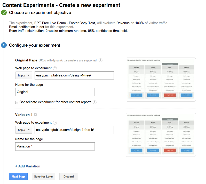The image size is (206, 184).
Task: Click help icon beside Variation 1 web page label
Action: pyautogui.click(x=55, y=123)
